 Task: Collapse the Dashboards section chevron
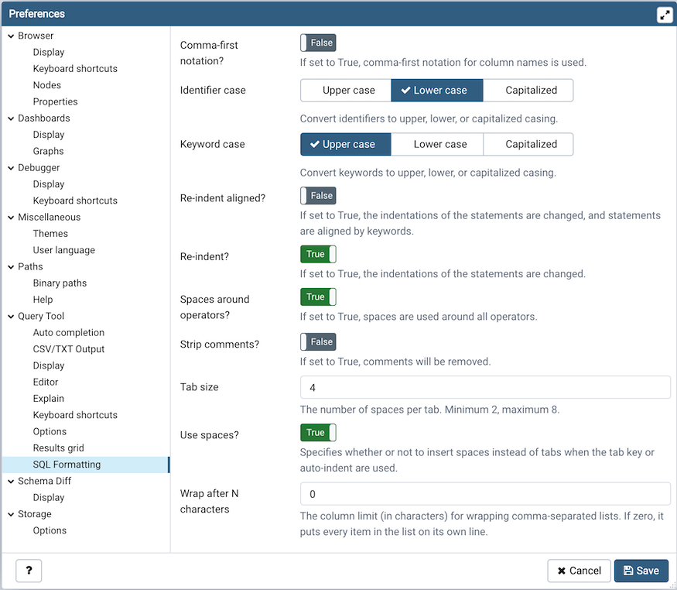pos(11,118)
